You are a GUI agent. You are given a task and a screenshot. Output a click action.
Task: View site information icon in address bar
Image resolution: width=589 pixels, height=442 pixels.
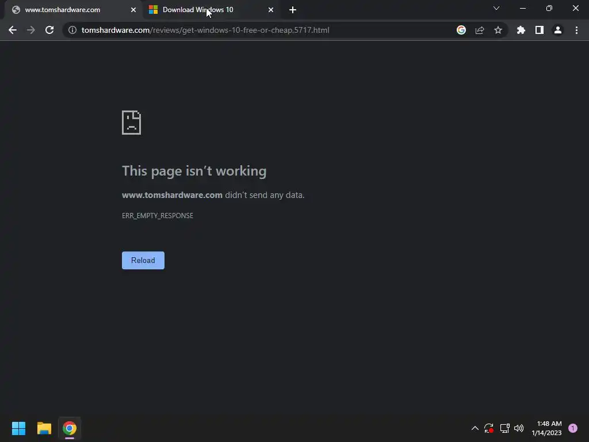coord(72,30)
